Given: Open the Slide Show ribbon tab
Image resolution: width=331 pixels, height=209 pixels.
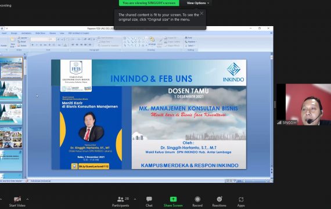Looking at the screenshot, I should click(x=40, y=33).
